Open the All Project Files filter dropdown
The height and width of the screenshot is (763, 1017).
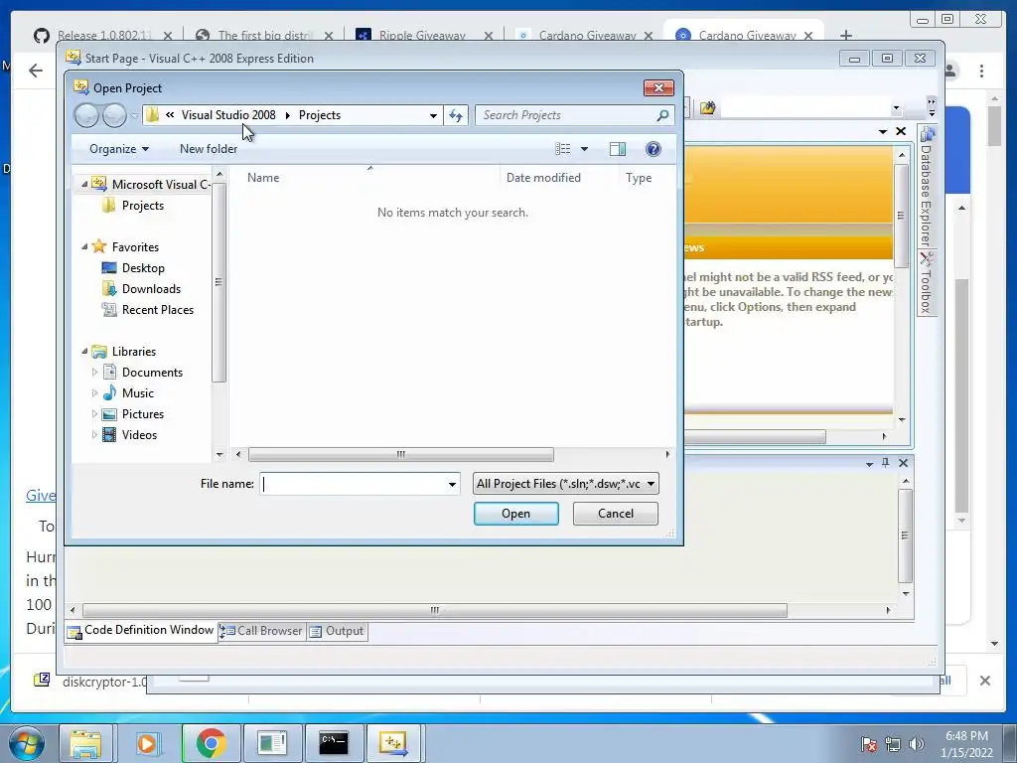(565, 484)
